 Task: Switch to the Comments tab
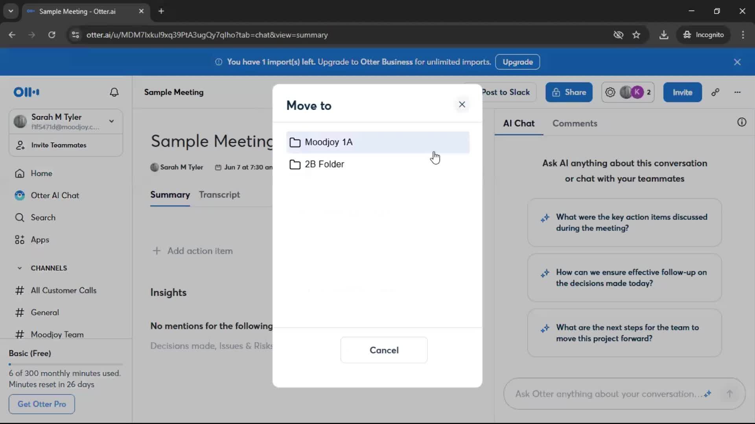(x=575, y=123)
